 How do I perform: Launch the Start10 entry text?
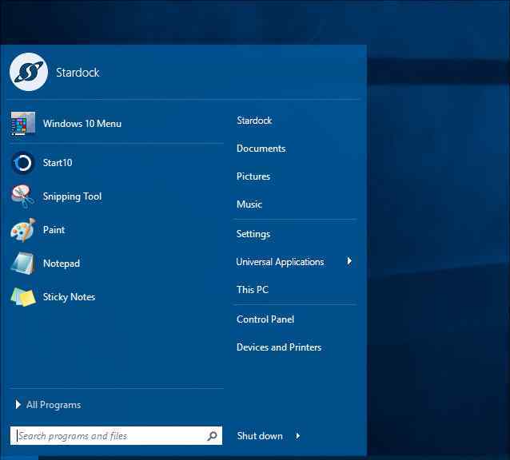tap(58, 163)
